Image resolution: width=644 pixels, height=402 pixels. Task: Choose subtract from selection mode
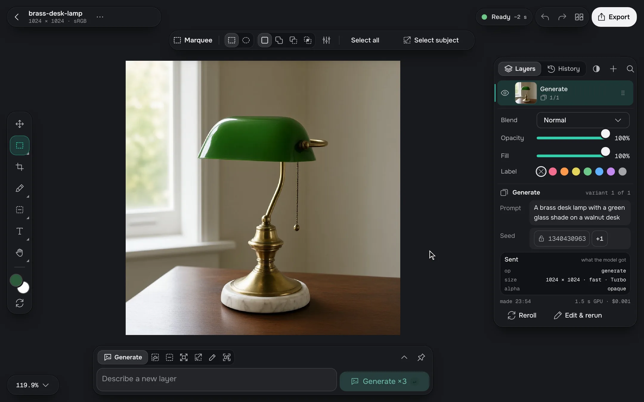tap(293, 40)
